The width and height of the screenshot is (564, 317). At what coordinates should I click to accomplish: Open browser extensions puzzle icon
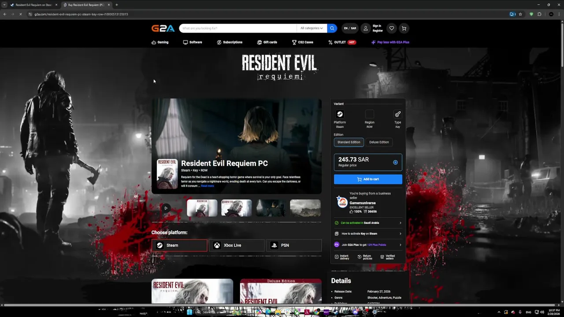[x=539, y=14]
